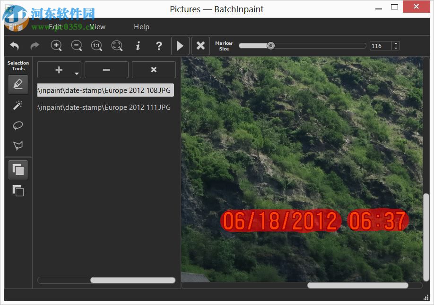Click the Remove file button
Screen dimensions: 434x305
pyautogui.click(x=106, y=69)
